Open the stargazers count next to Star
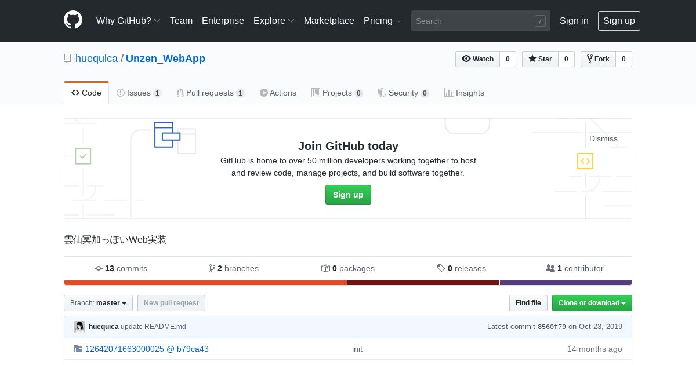This screenshot has width=696, height=365. (566, 59)
